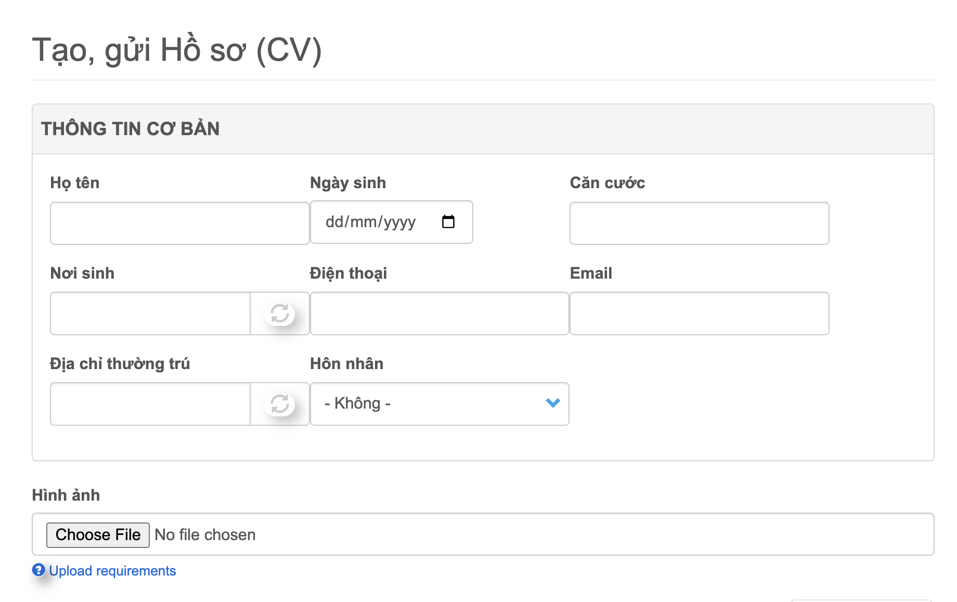Focus the Họ tên text field

(x=179, y=224)
